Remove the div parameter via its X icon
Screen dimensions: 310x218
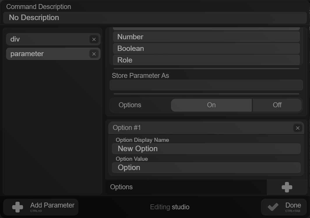tap(94, 39)
